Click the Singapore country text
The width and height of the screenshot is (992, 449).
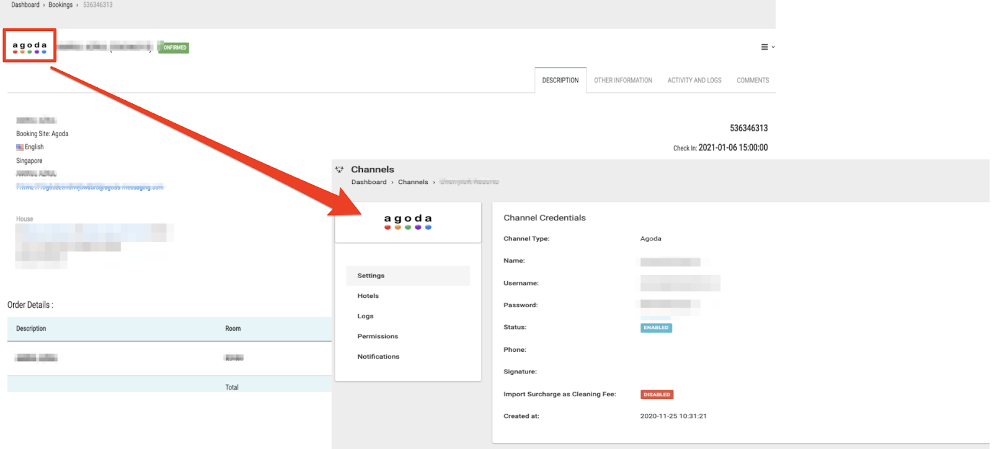[29, 161]
